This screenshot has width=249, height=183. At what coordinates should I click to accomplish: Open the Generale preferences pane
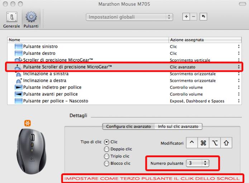coord(11,20)
